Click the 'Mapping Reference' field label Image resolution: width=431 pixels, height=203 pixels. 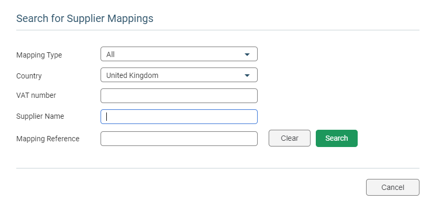click(48, 139)
